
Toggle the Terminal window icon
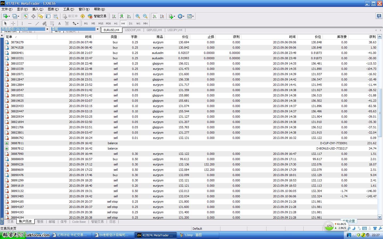(48, 16)
